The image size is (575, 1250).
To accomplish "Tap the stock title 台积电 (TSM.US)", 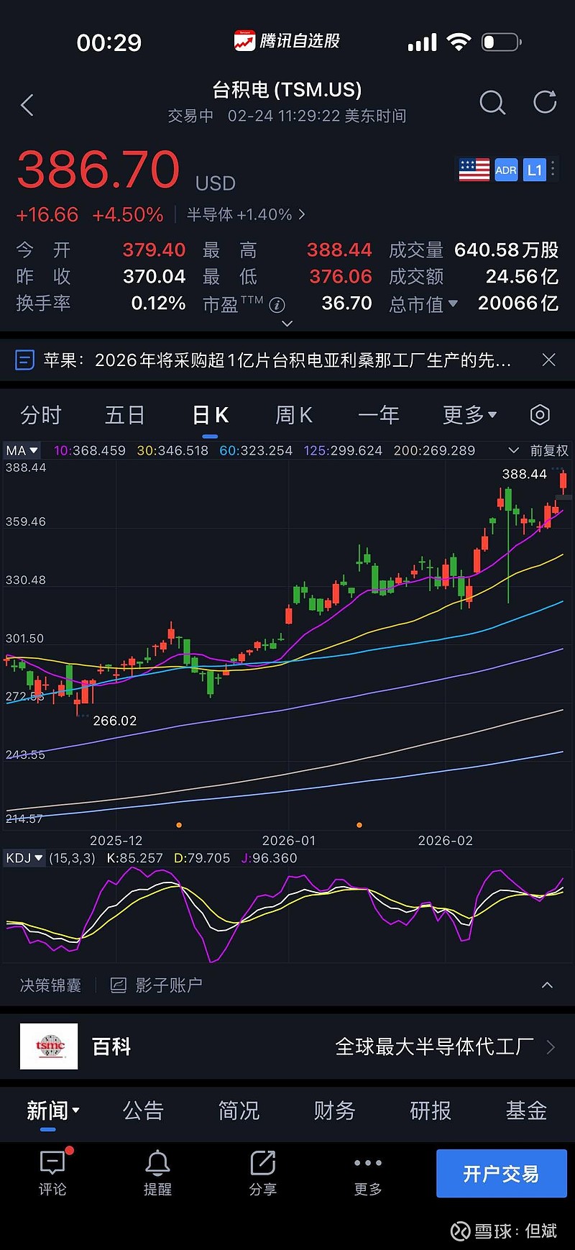I will click(x=287, y=89).
